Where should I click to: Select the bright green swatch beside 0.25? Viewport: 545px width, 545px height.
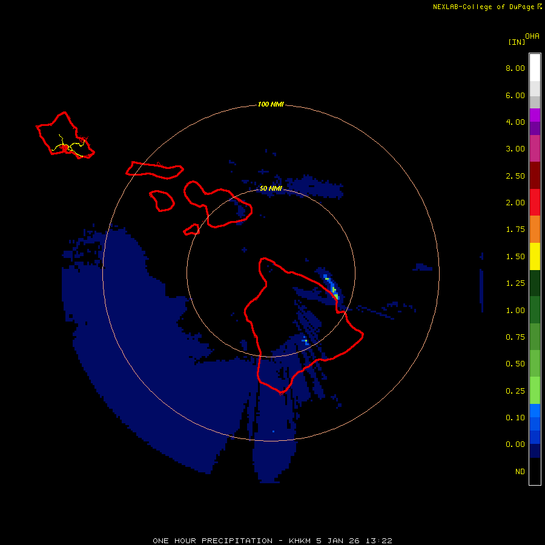coord(535,391)
